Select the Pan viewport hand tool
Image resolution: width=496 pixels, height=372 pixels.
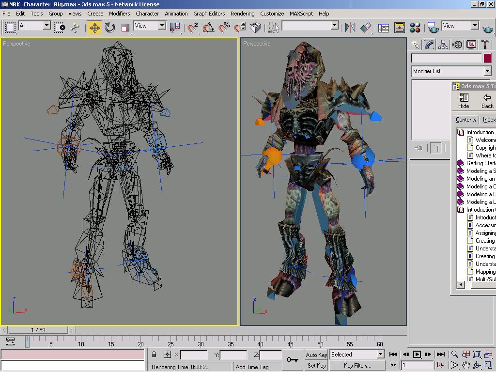(465, 365)
